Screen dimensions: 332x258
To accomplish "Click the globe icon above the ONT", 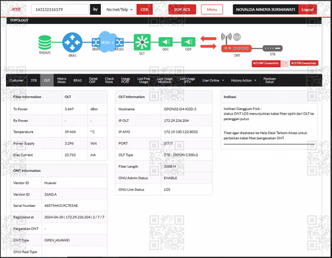I will point(237,37).
